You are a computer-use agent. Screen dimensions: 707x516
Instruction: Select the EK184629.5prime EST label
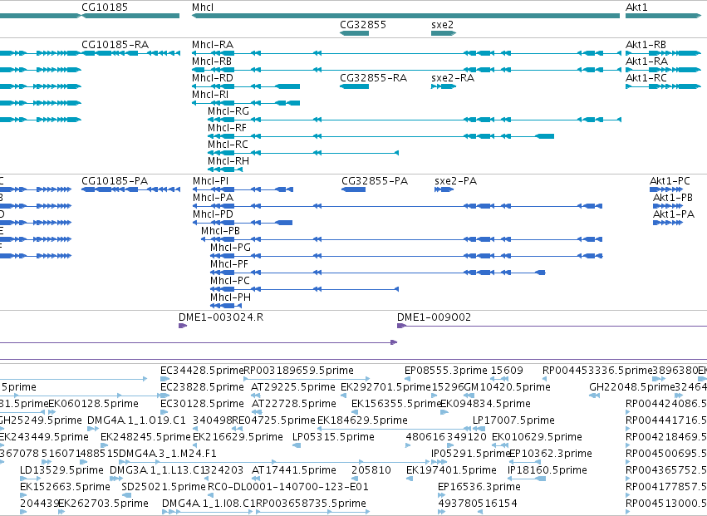coord(362,420)
